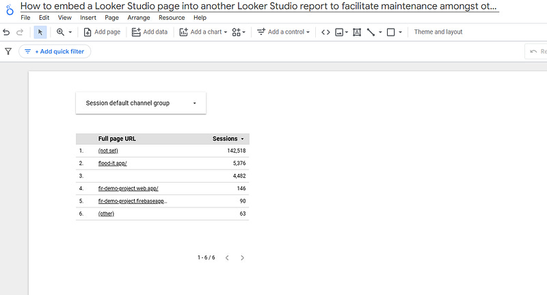The width and height of the screenshot is (547, 295).
Task: Activate the selection mode pointer tool
Action: coord(40,32)
